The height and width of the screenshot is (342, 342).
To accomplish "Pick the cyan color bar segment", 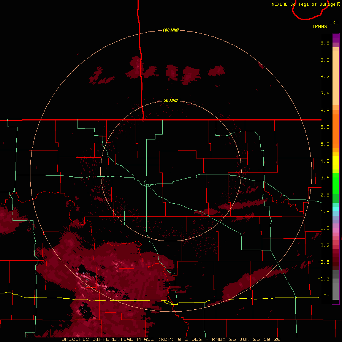I will pyautogui.click(x=336, y=209).
